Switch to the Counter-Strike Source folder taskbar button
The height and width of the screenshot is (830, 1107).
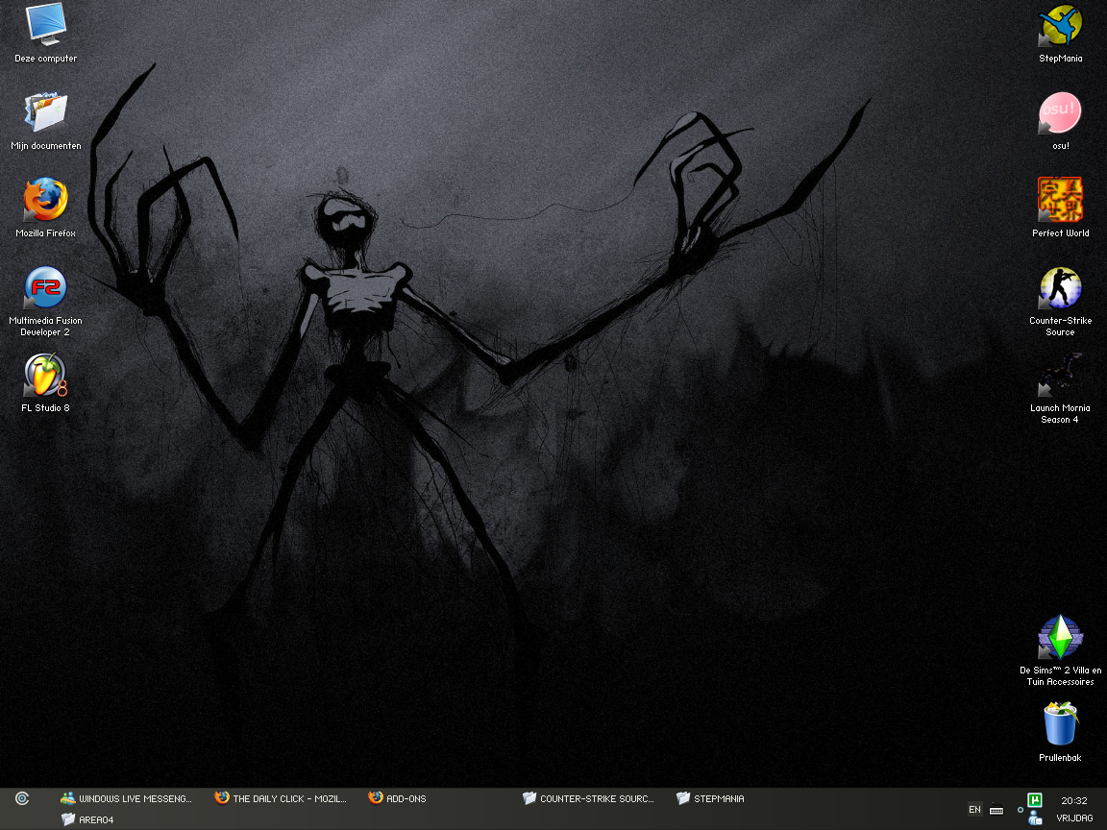coord(588,798)
